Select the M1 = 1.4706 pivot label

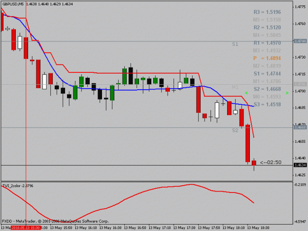(x=267, y=81)
